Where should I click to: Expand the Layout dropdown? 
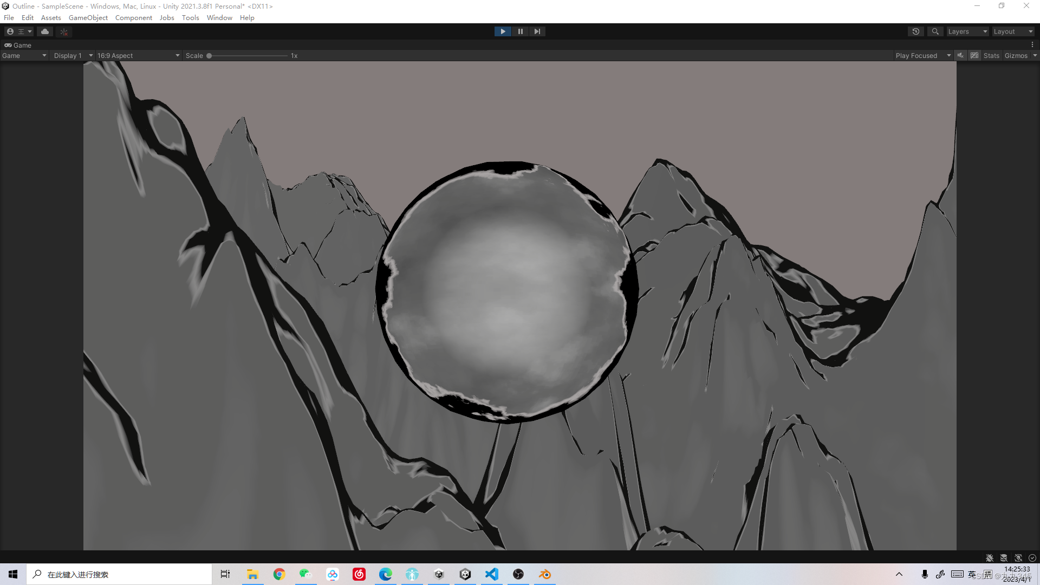[1013, 31]
